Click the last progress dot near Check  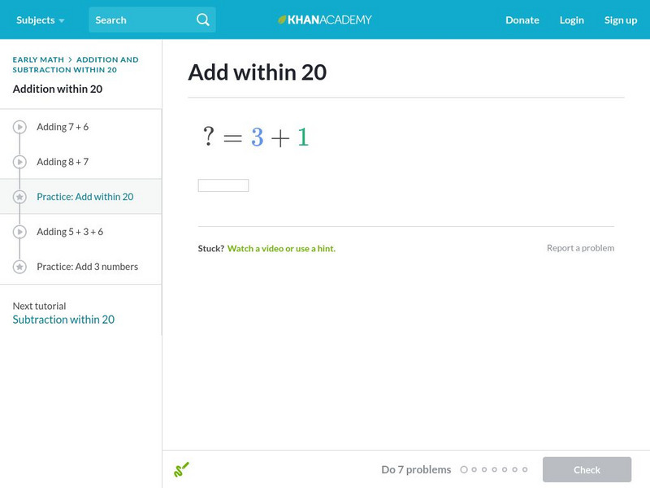click(x=525, y=469)
